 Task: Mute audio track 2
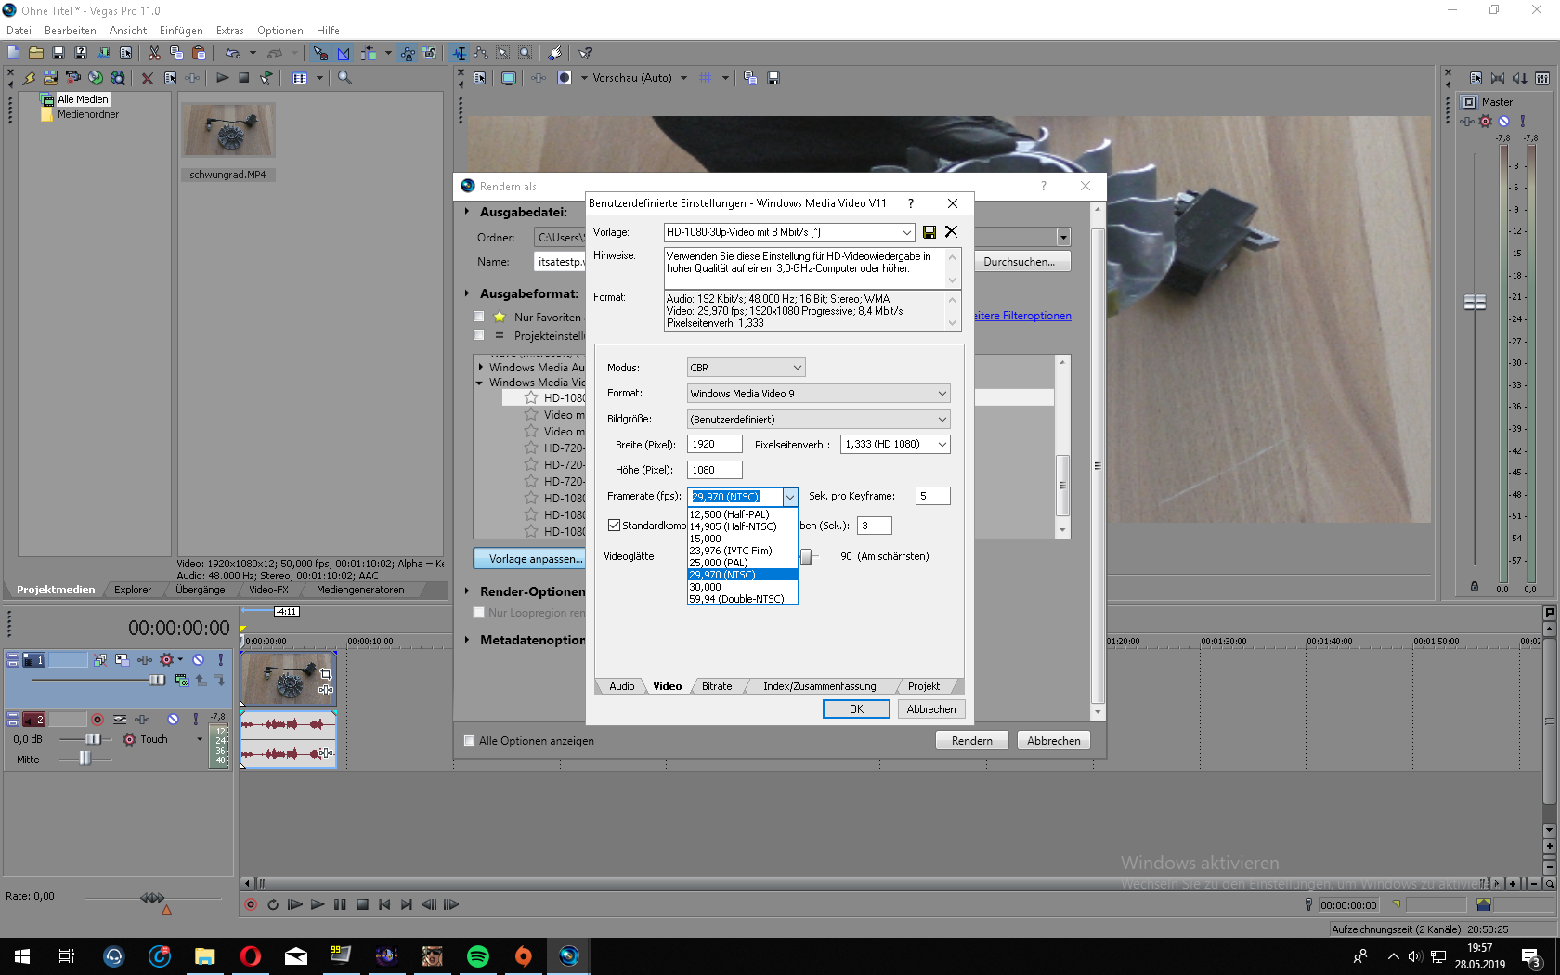click(173, 720)
